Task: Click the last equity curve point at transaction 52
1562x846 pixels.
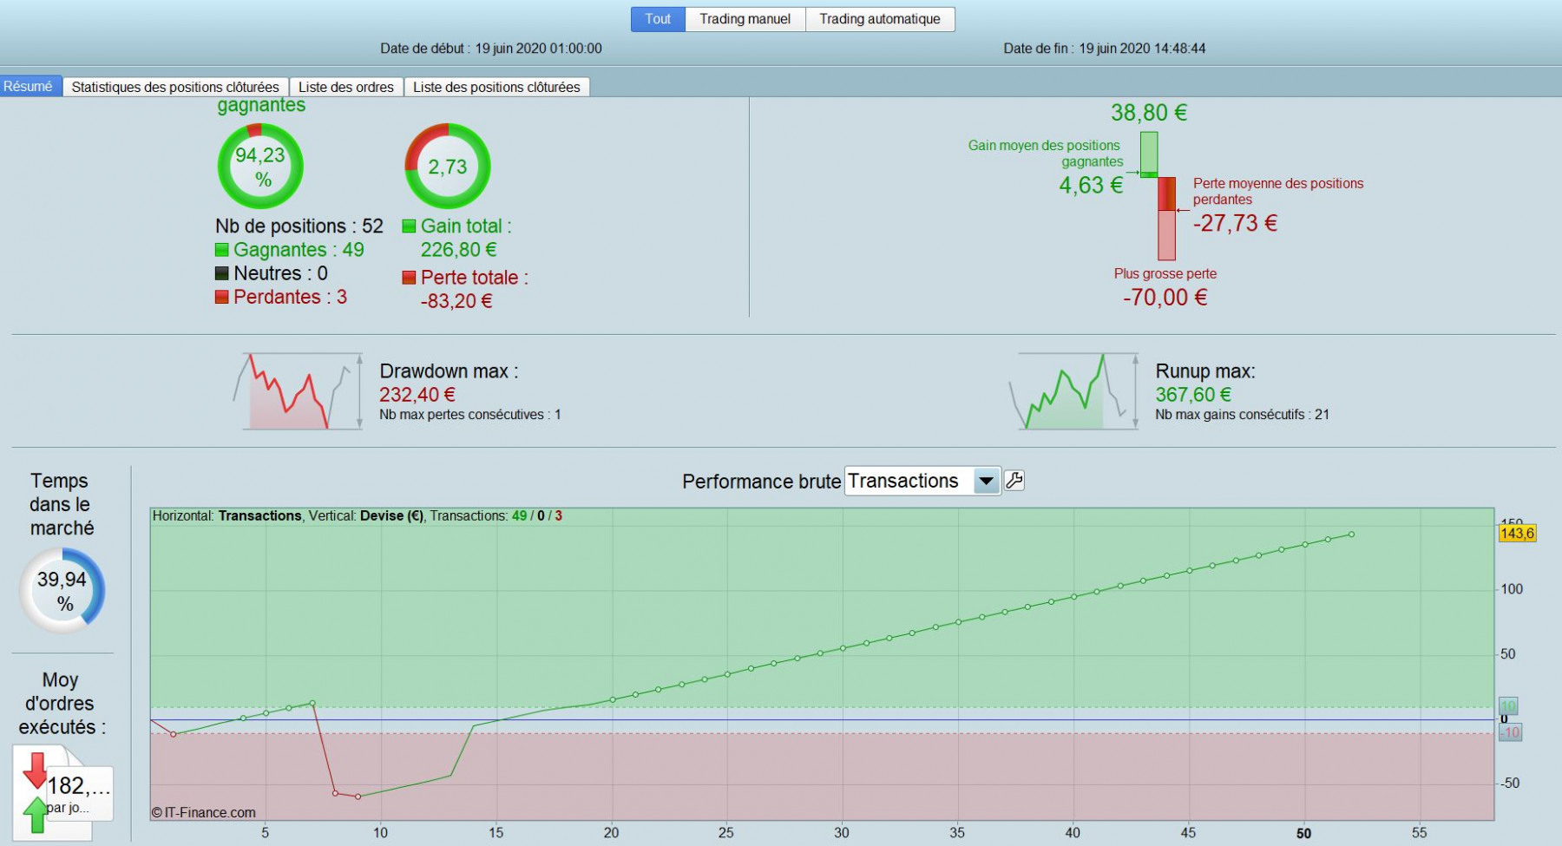Action: pos(1351,534)
